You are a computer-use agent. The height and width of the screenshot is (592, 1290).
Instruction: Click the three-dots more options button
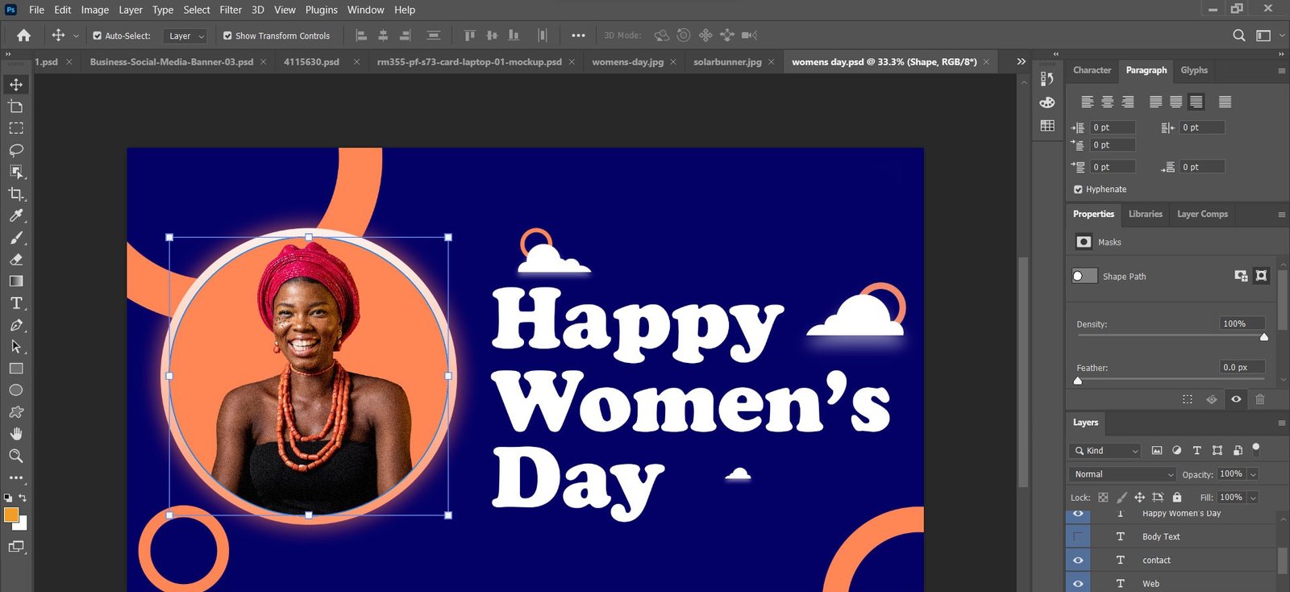point(578,35)
